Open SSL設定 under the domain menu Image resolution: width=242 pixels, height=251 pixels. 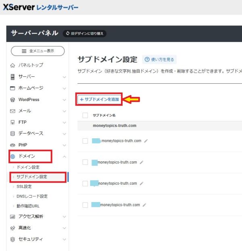click(24, 186)
